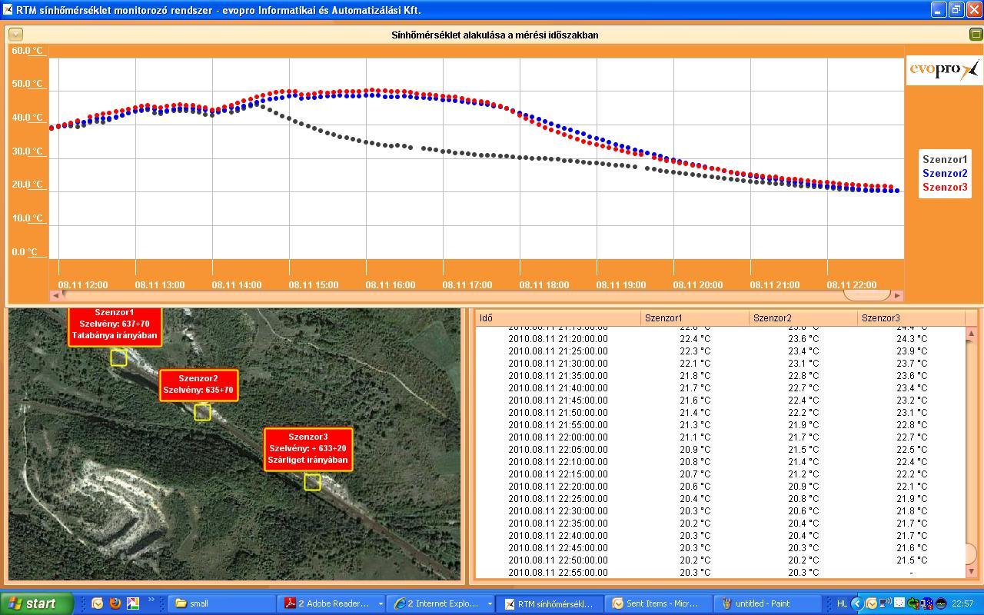Select Szenzor3 in the chart legend
Screen dimensions: 984x615
[x=945, y=188]
